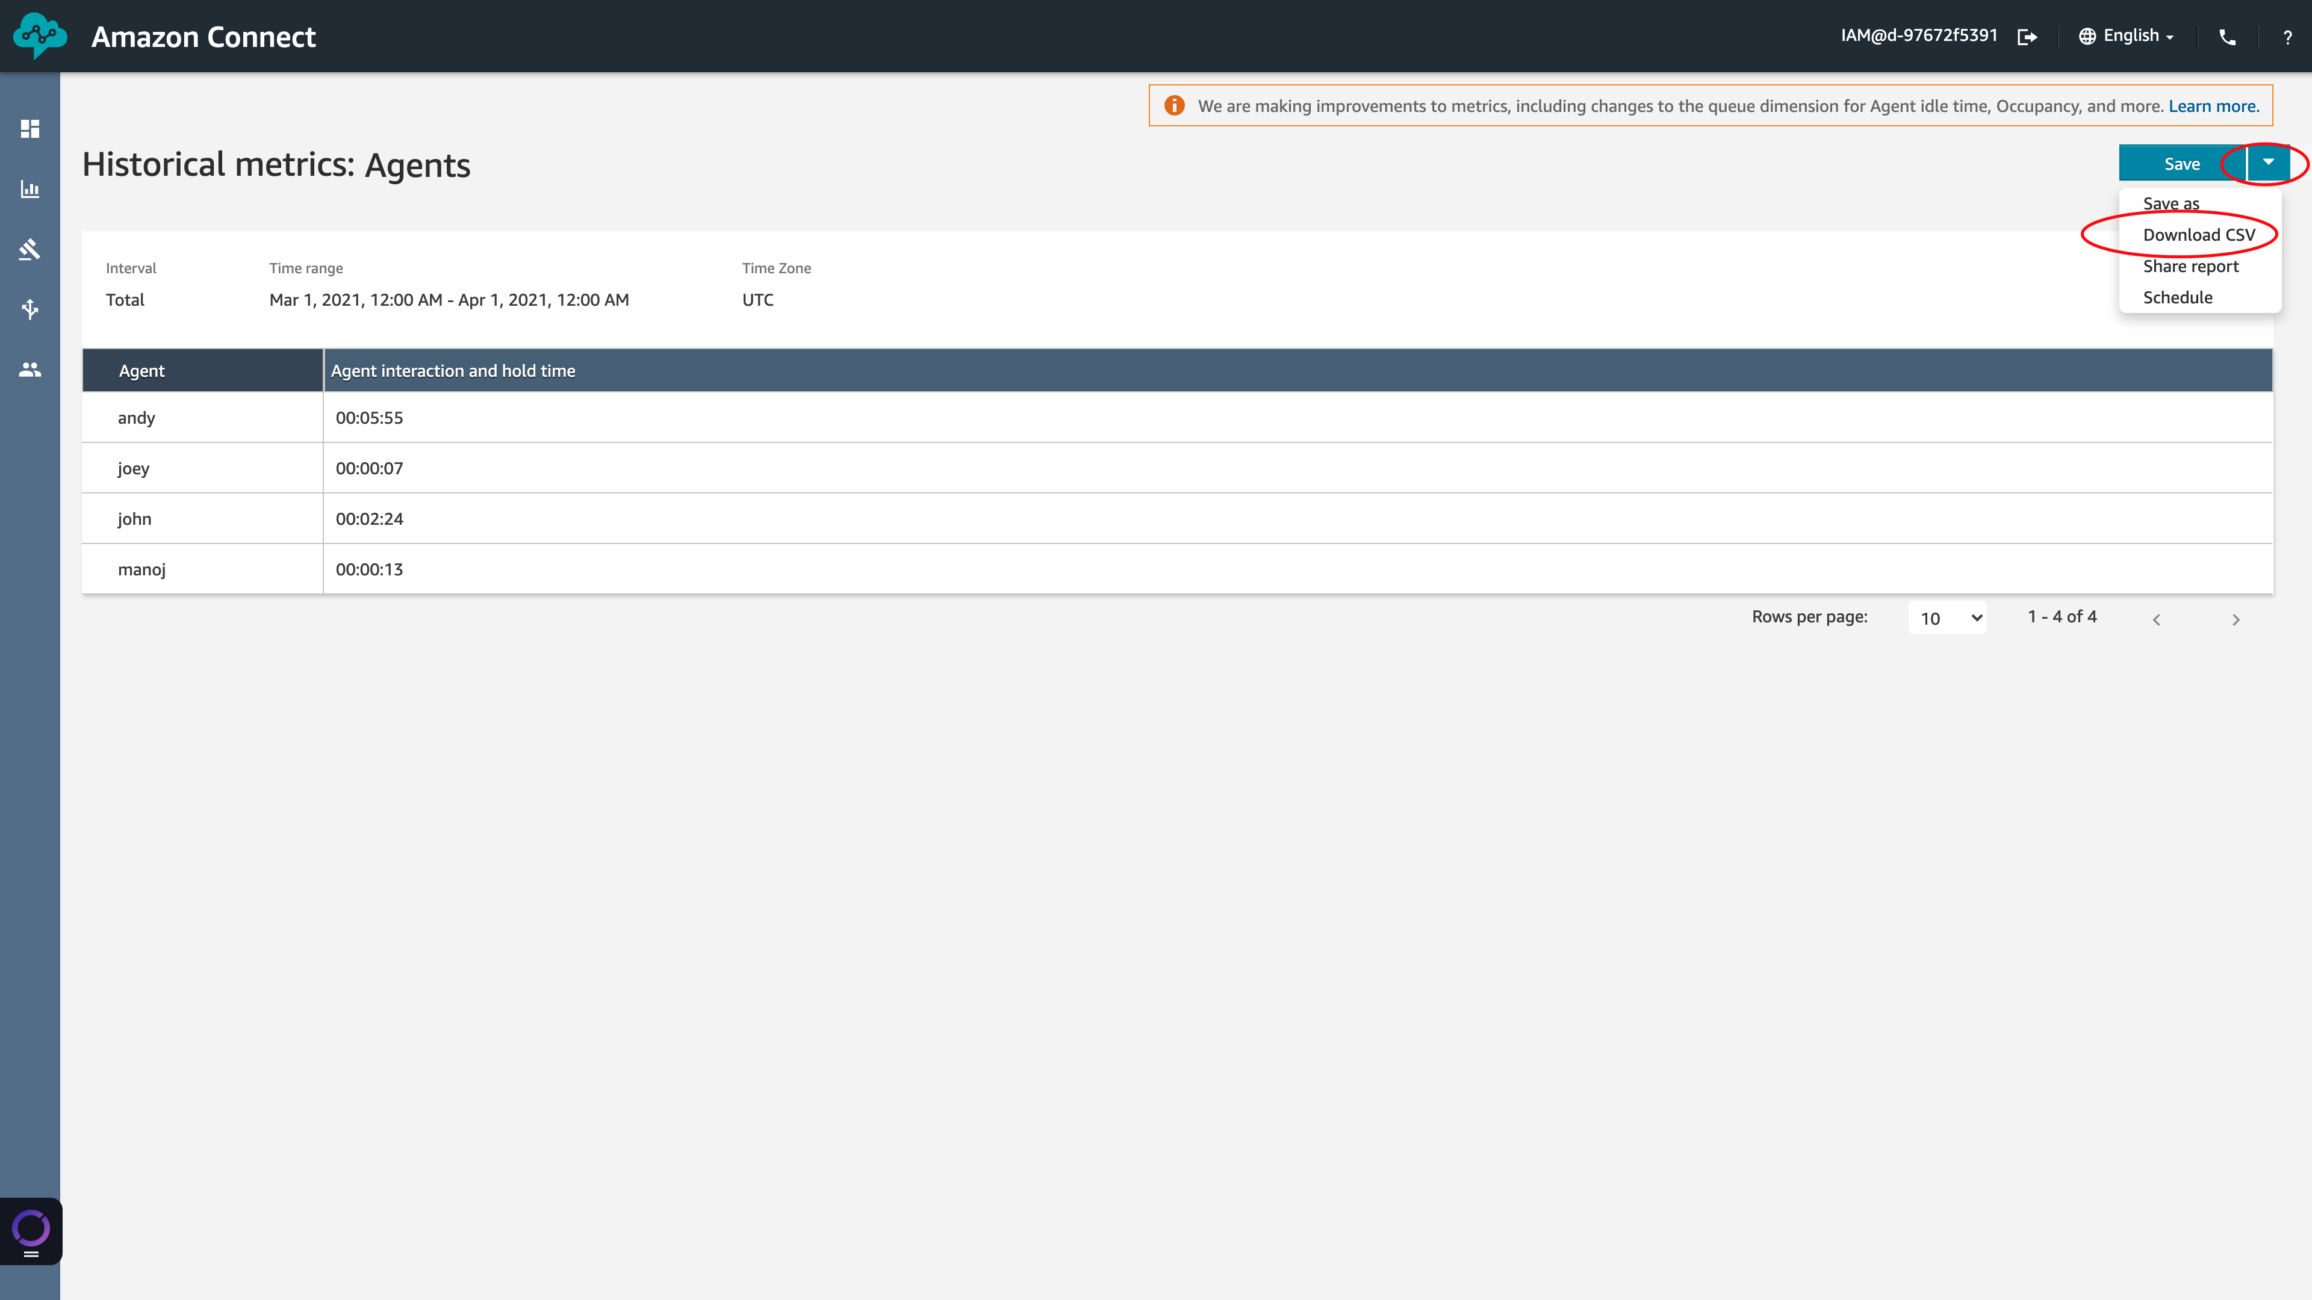Open the English language dropdown

click(x=2126, y=36)
